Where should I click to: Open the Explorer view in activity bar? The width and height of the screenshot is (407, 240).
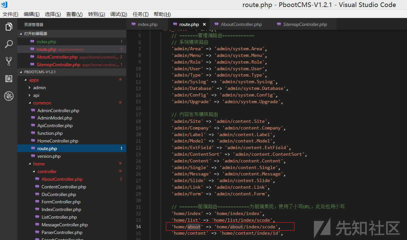[9, 27]
